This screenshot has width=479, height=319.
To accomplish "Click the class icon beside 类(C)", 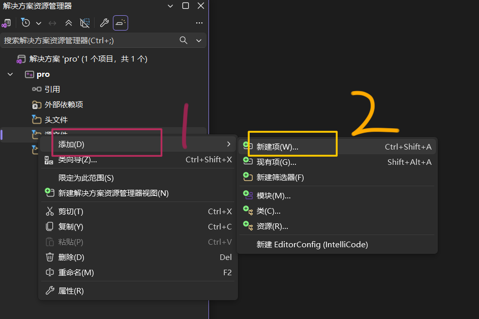I will pyautogui.click(x=248, y=210).
